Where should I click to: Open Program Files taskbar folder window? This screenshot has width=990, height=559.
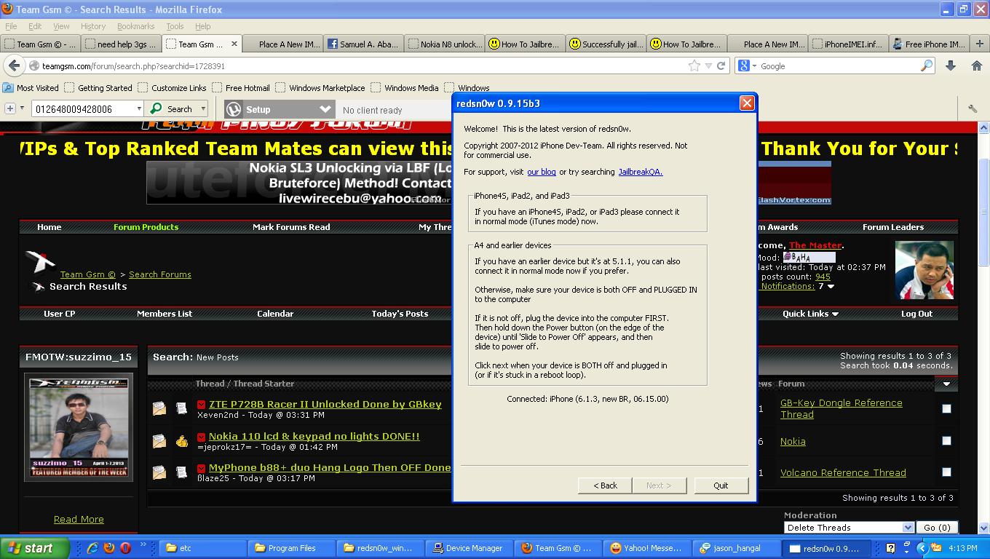(x=292, y=548)
